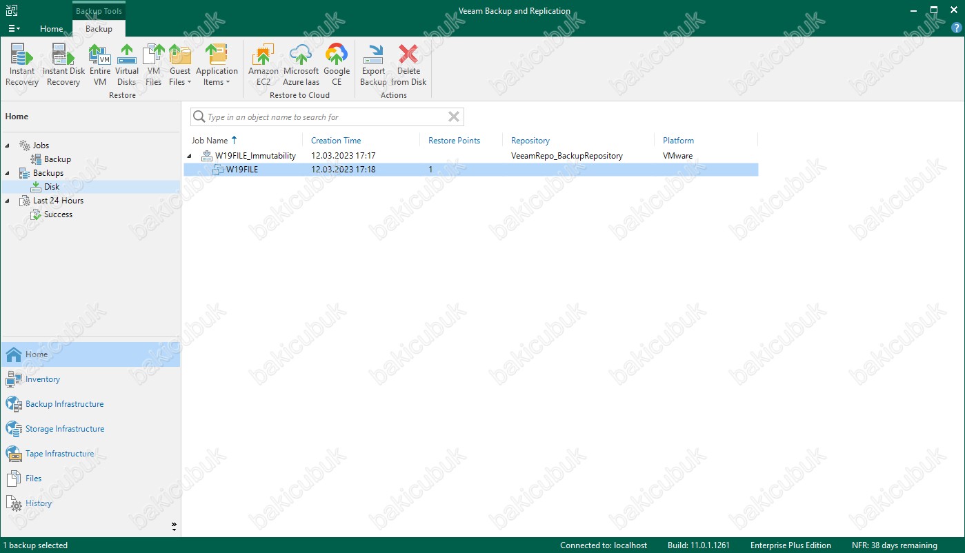Restore to Amazon EC2

point(263,65)
